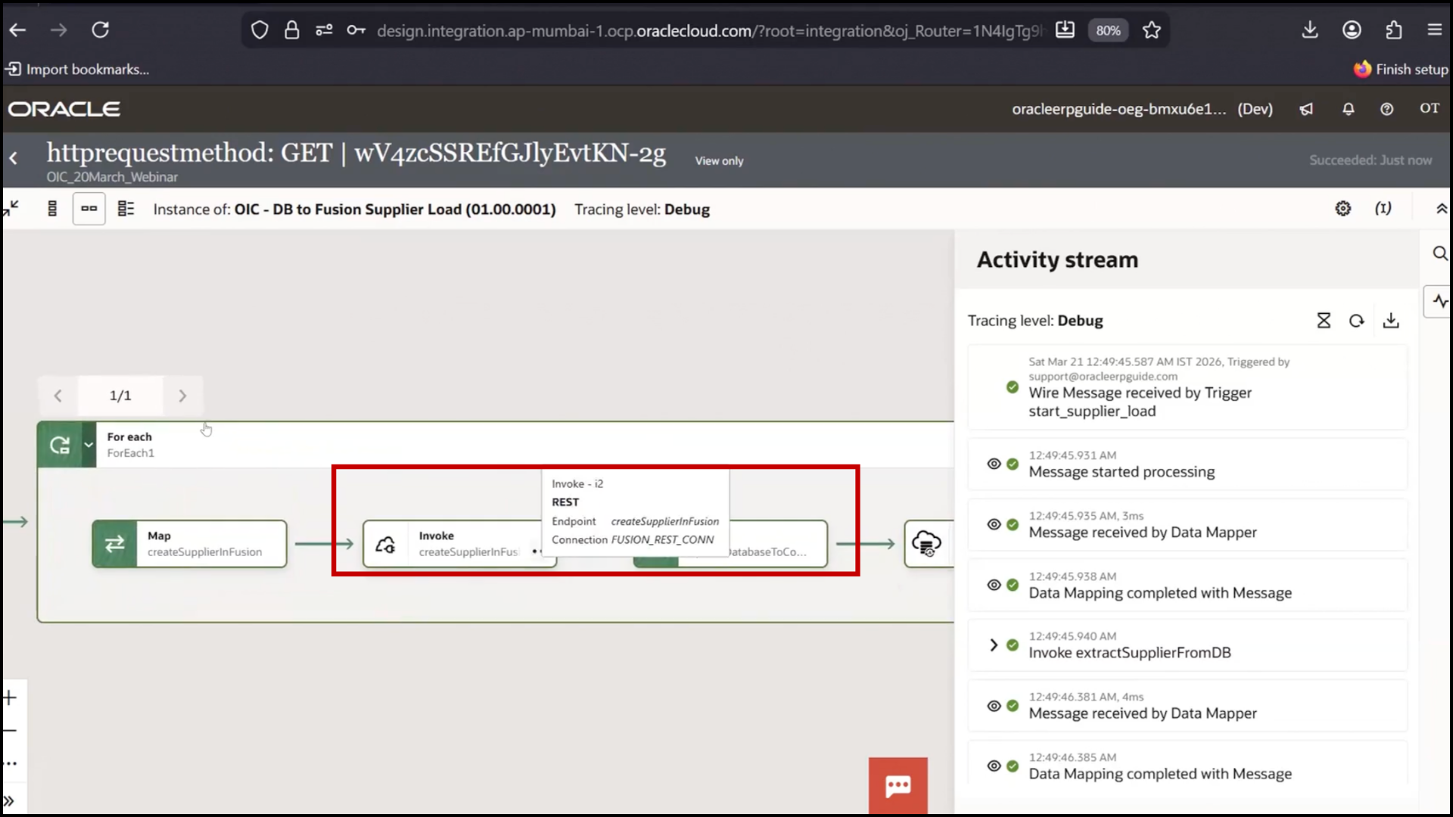Click the ORACLE logo
The width and height of the screenshot is (1453, 817).
point(64,109)
